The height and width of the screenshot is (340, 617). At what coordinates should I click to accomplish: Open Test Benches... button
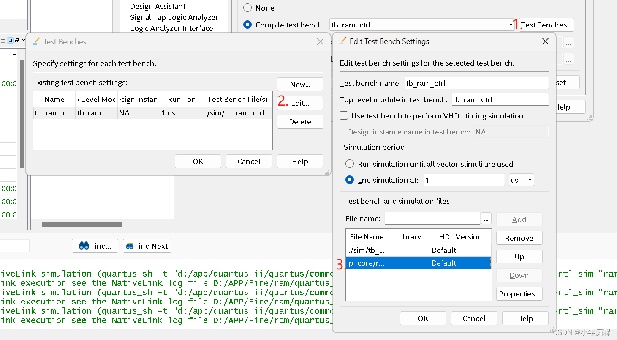point(546,25)
